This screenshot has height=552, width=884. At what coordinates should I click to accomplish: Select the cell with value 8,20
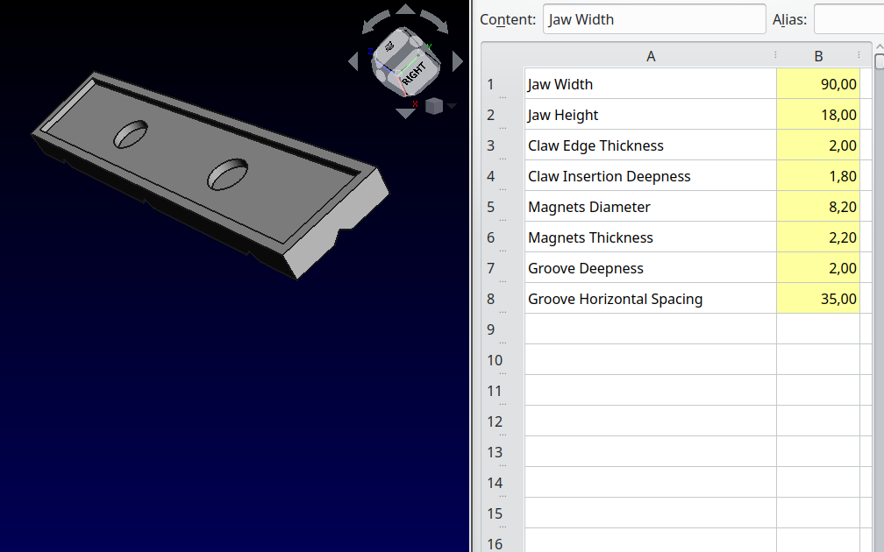coord(818,207)
